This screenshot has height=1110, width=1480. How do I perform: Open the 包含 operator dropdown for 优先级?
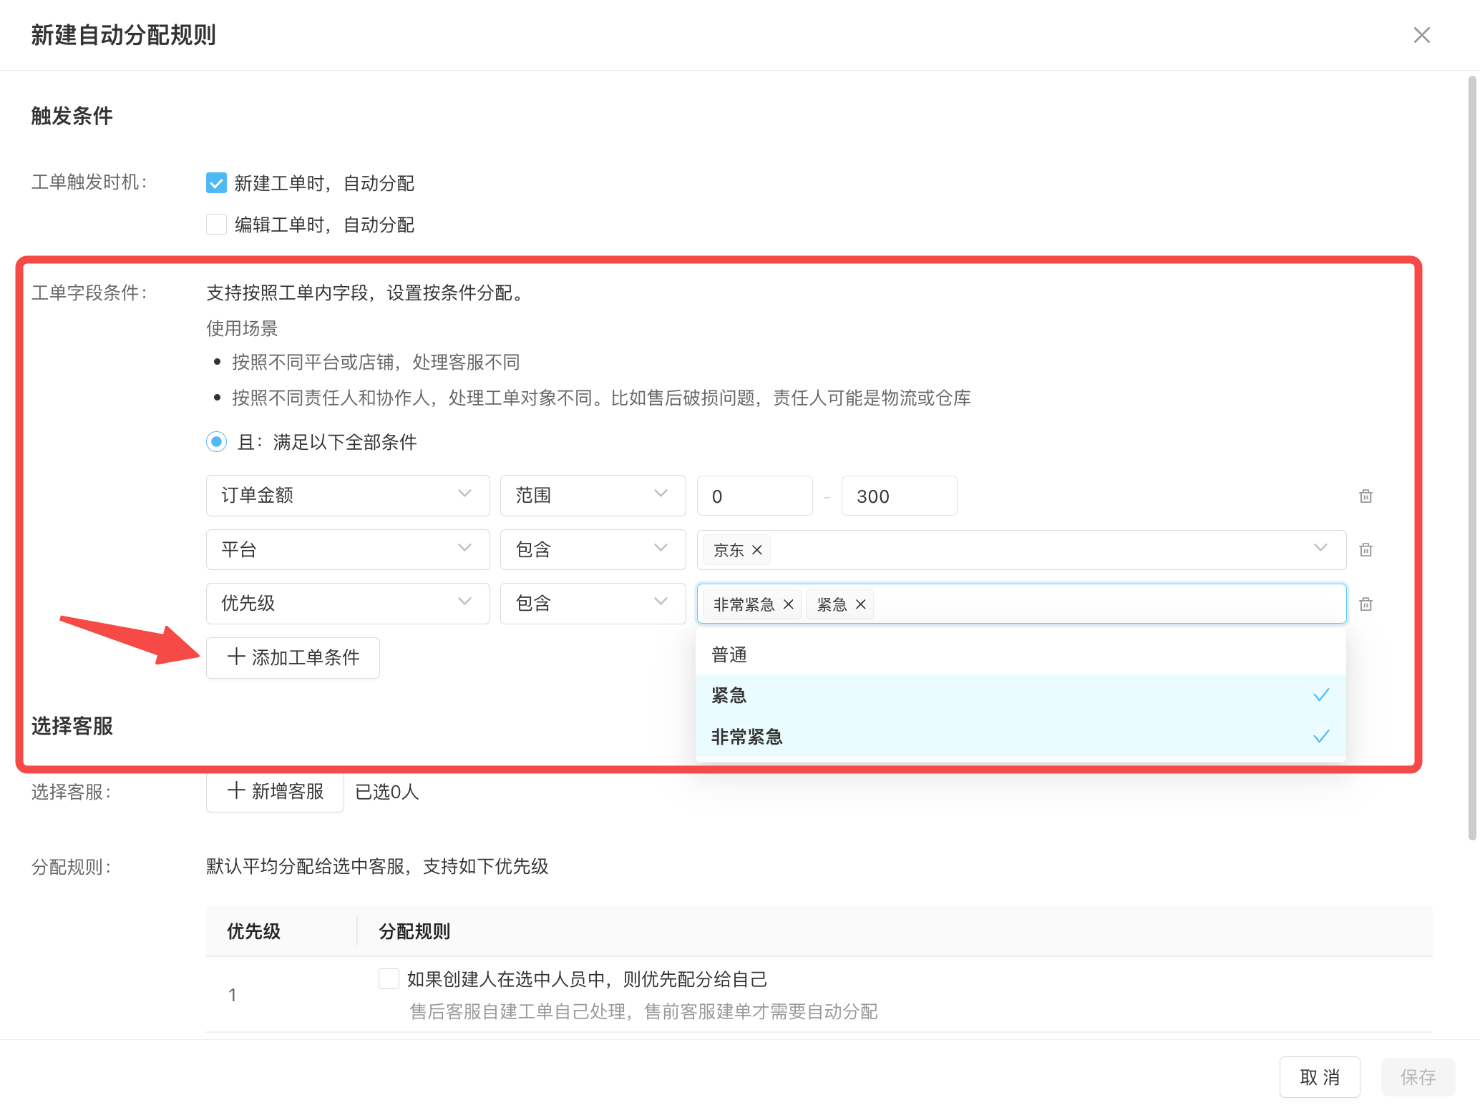pos(593,604)
